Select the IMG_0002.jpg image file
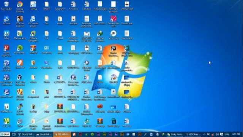 (100, 6)
